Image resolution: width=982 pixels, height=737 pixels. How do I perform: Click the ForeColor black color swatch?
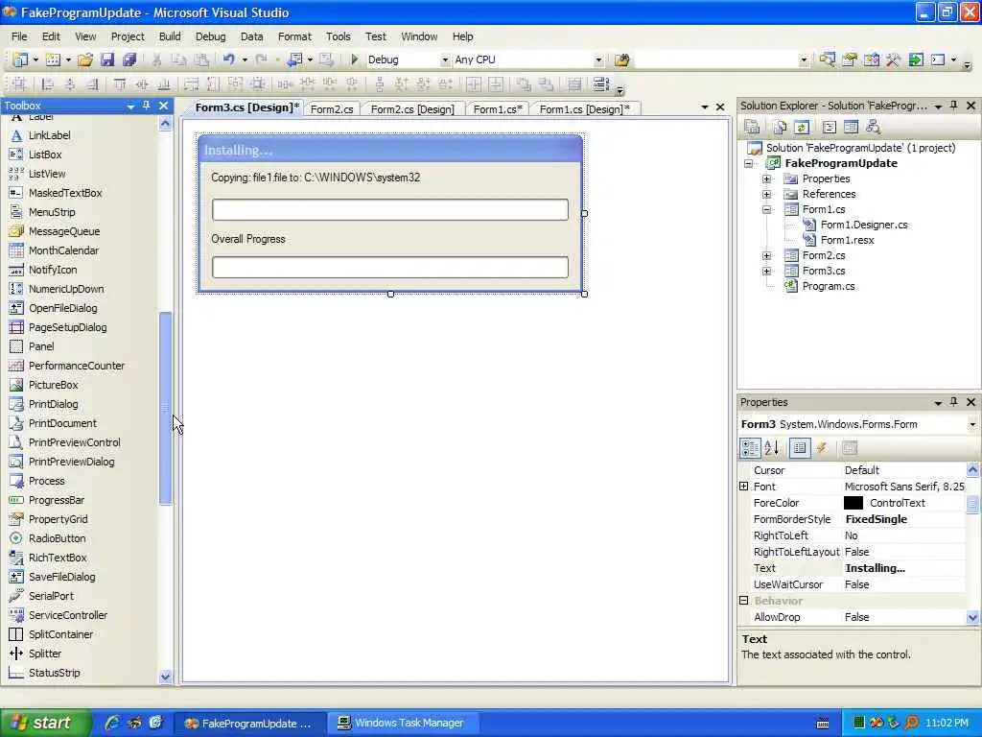pos(853,503)
